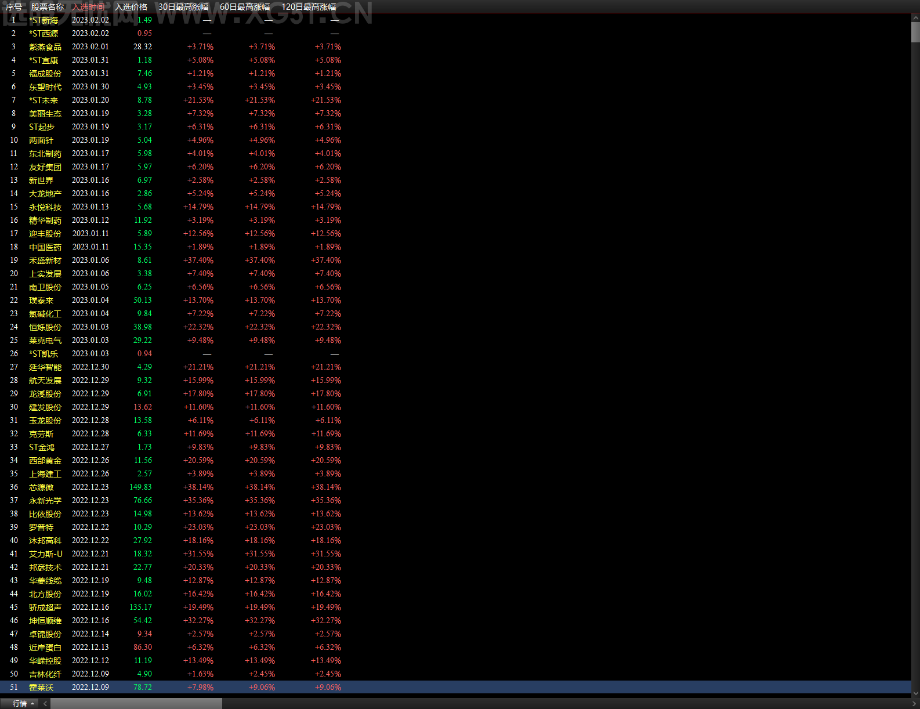
Task: Select stock row *ST西源
Action: click(x=455, y=33)
